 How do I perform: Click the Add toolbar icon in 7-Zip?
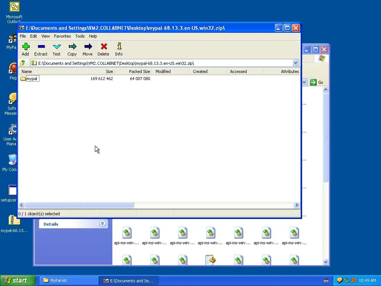(26, 50)
